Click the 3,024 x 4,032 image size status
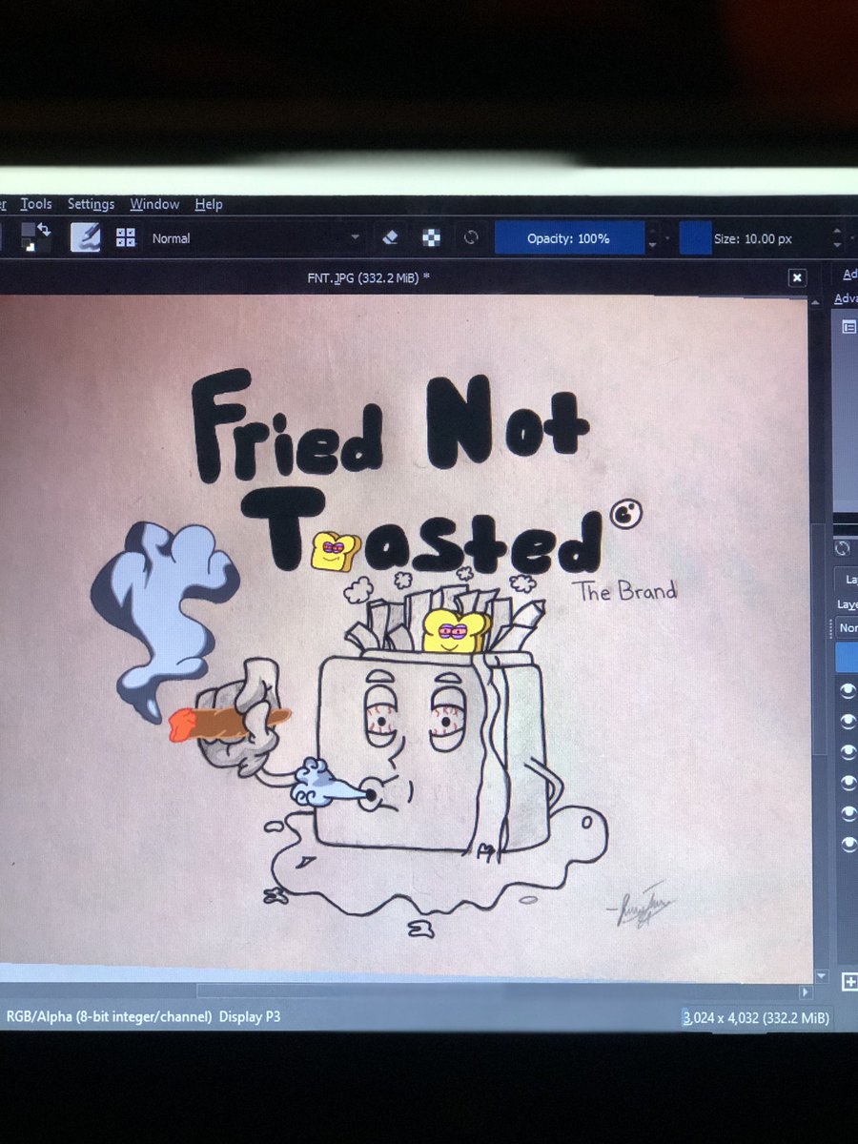Image resolution: width=858 pixels, height=1144 pixels. (756, 1018)
